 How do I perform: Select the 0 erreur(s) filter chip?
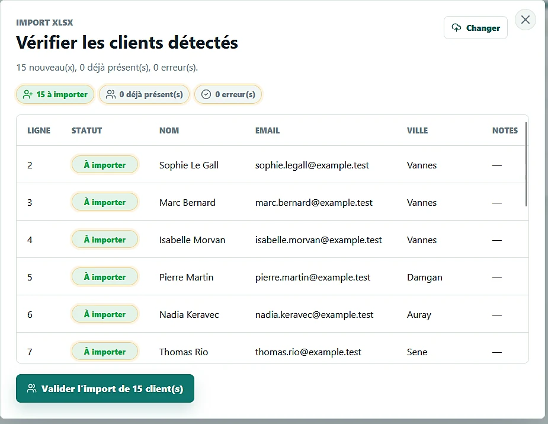click(228, 94)
